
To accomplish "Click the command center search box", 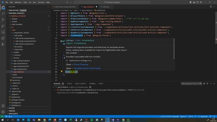I will click(112, 2).
